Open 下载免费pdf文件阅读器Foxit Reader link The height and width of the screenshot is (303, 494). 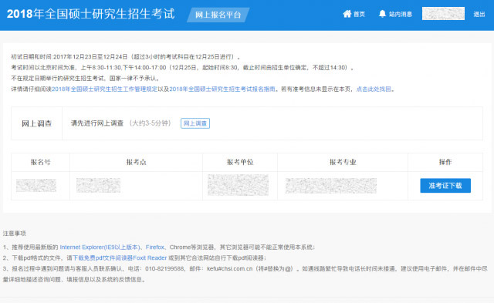coord(120,258)
